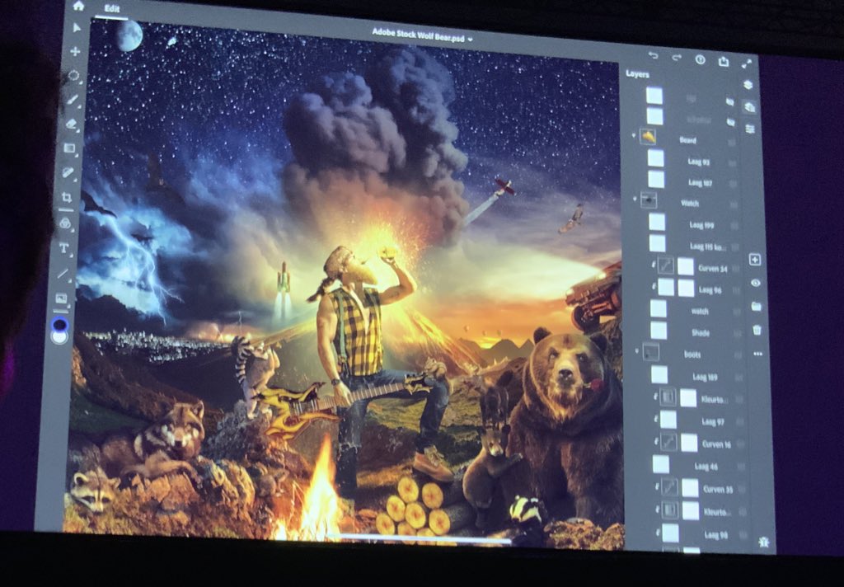Open the three-dots more options

click(x=758, y=354)
